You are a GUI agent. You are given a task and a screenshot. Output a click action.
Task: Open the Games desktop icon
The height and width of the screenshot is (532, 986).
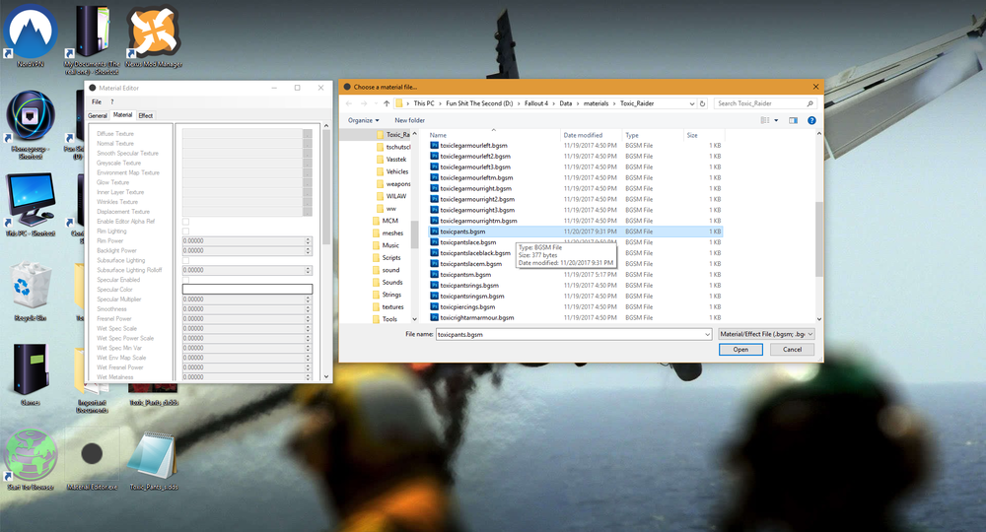pyautogui.click(x=31, y=373)
